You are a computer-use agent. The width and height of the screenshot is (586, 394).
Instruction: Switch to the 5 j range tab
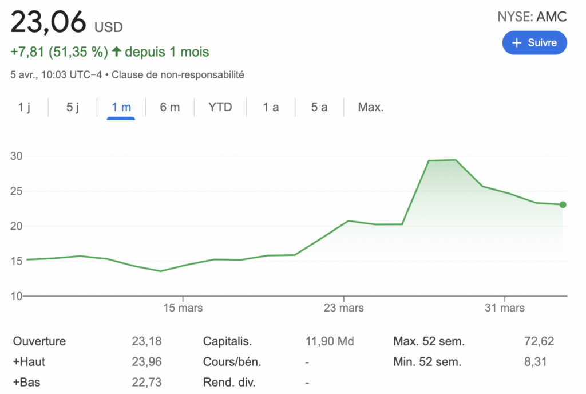(x=73, y=107)
